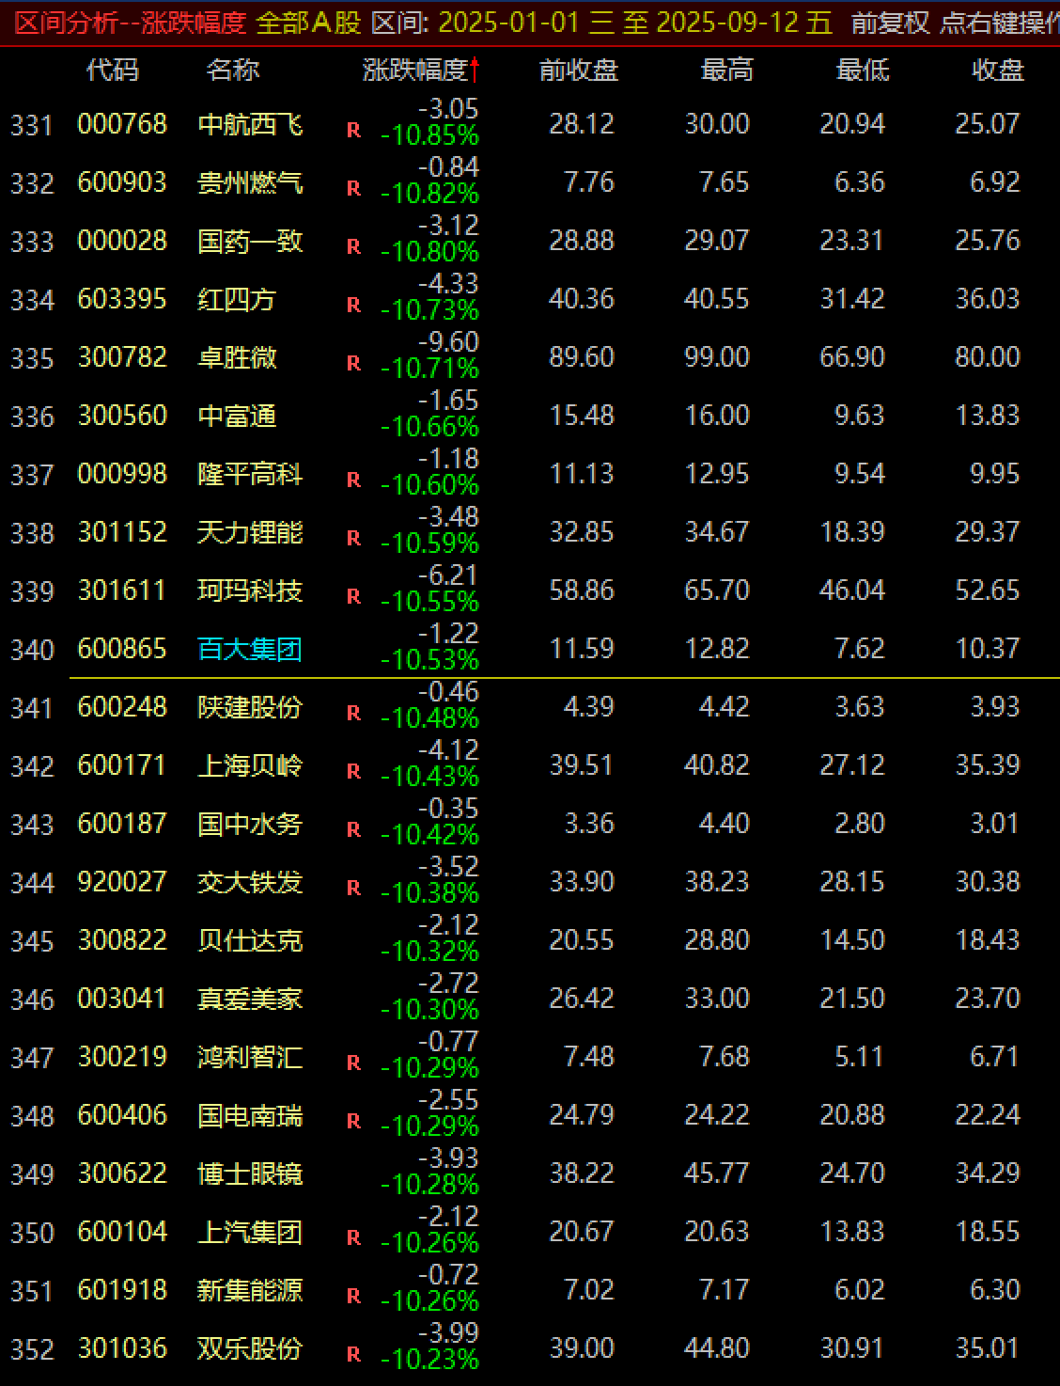Click the R marker for 卓胜微
1060x1386 pixels.
353,364
